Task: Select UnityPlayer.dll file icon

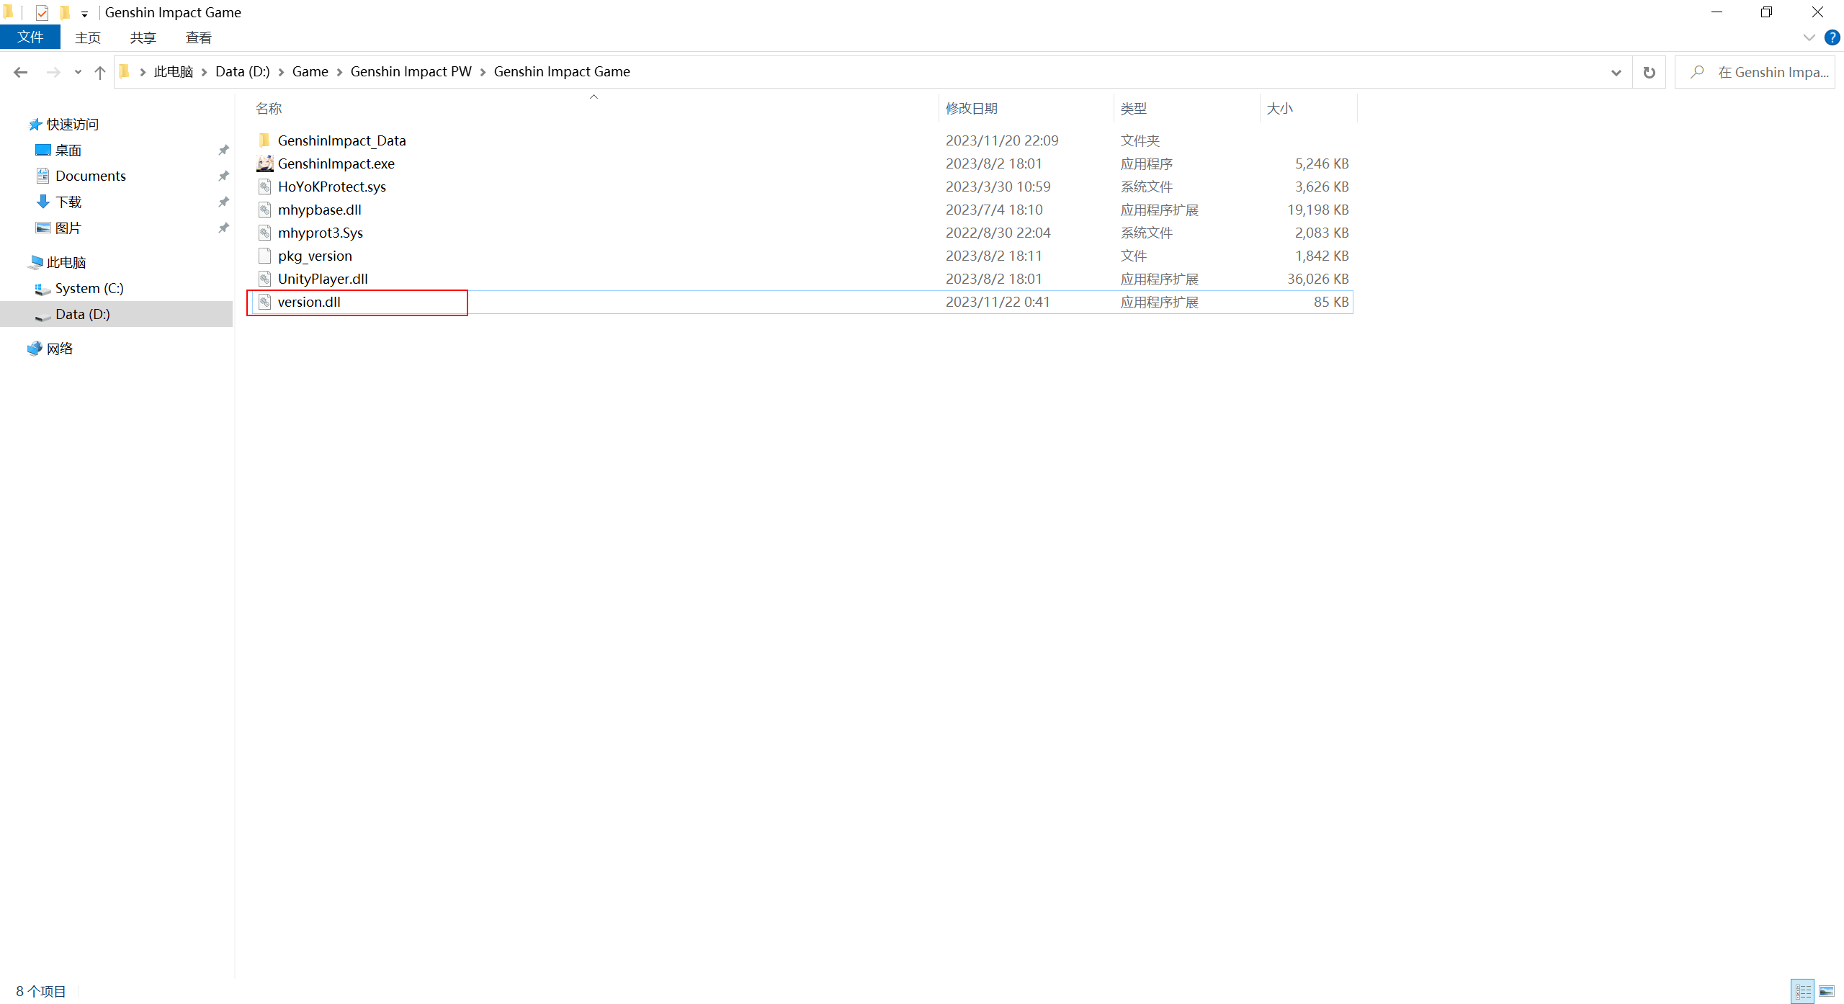Action: [264, 279]
